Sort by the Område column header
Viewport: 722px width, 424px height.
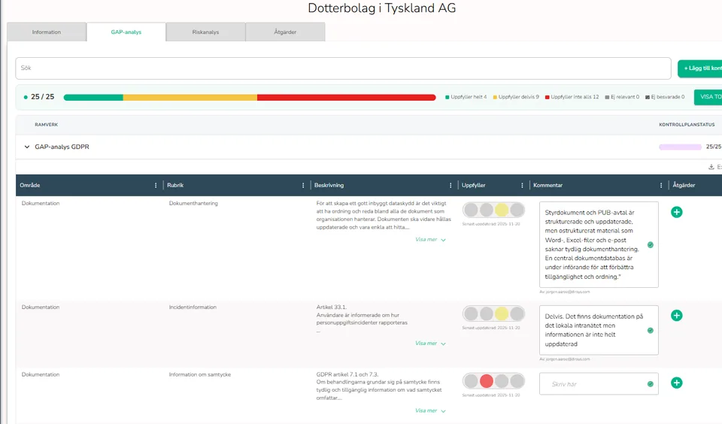[x=30, y=185]
